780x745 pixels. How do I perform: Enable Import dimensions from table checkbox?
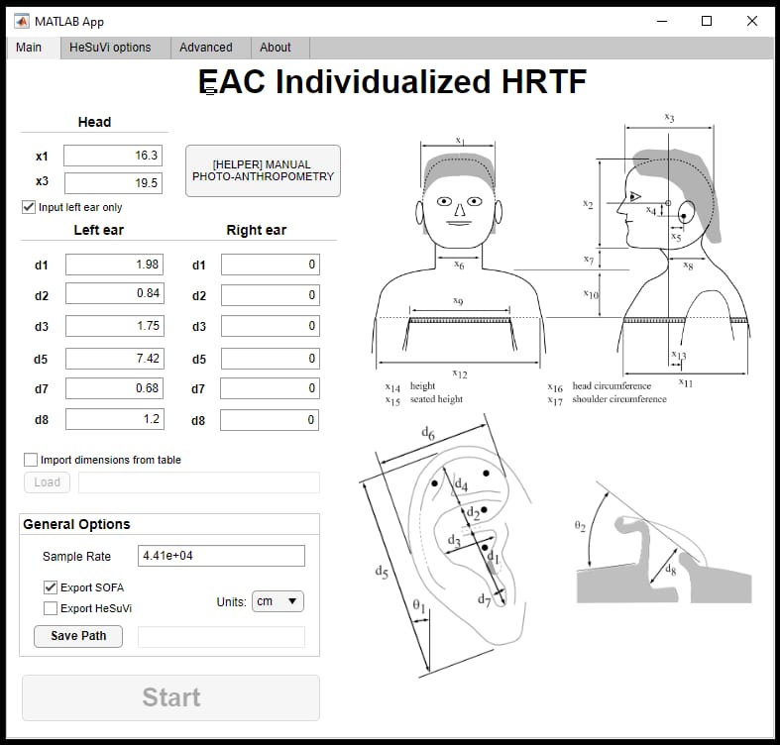[x=31, y=460]
